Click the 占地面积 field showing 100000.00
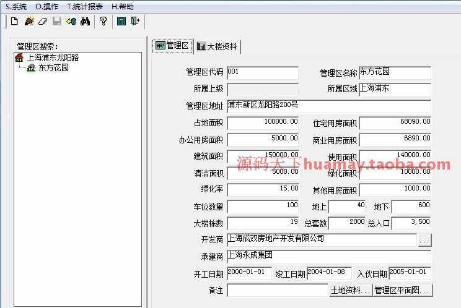The image size is (461, 308). (263, 123)
